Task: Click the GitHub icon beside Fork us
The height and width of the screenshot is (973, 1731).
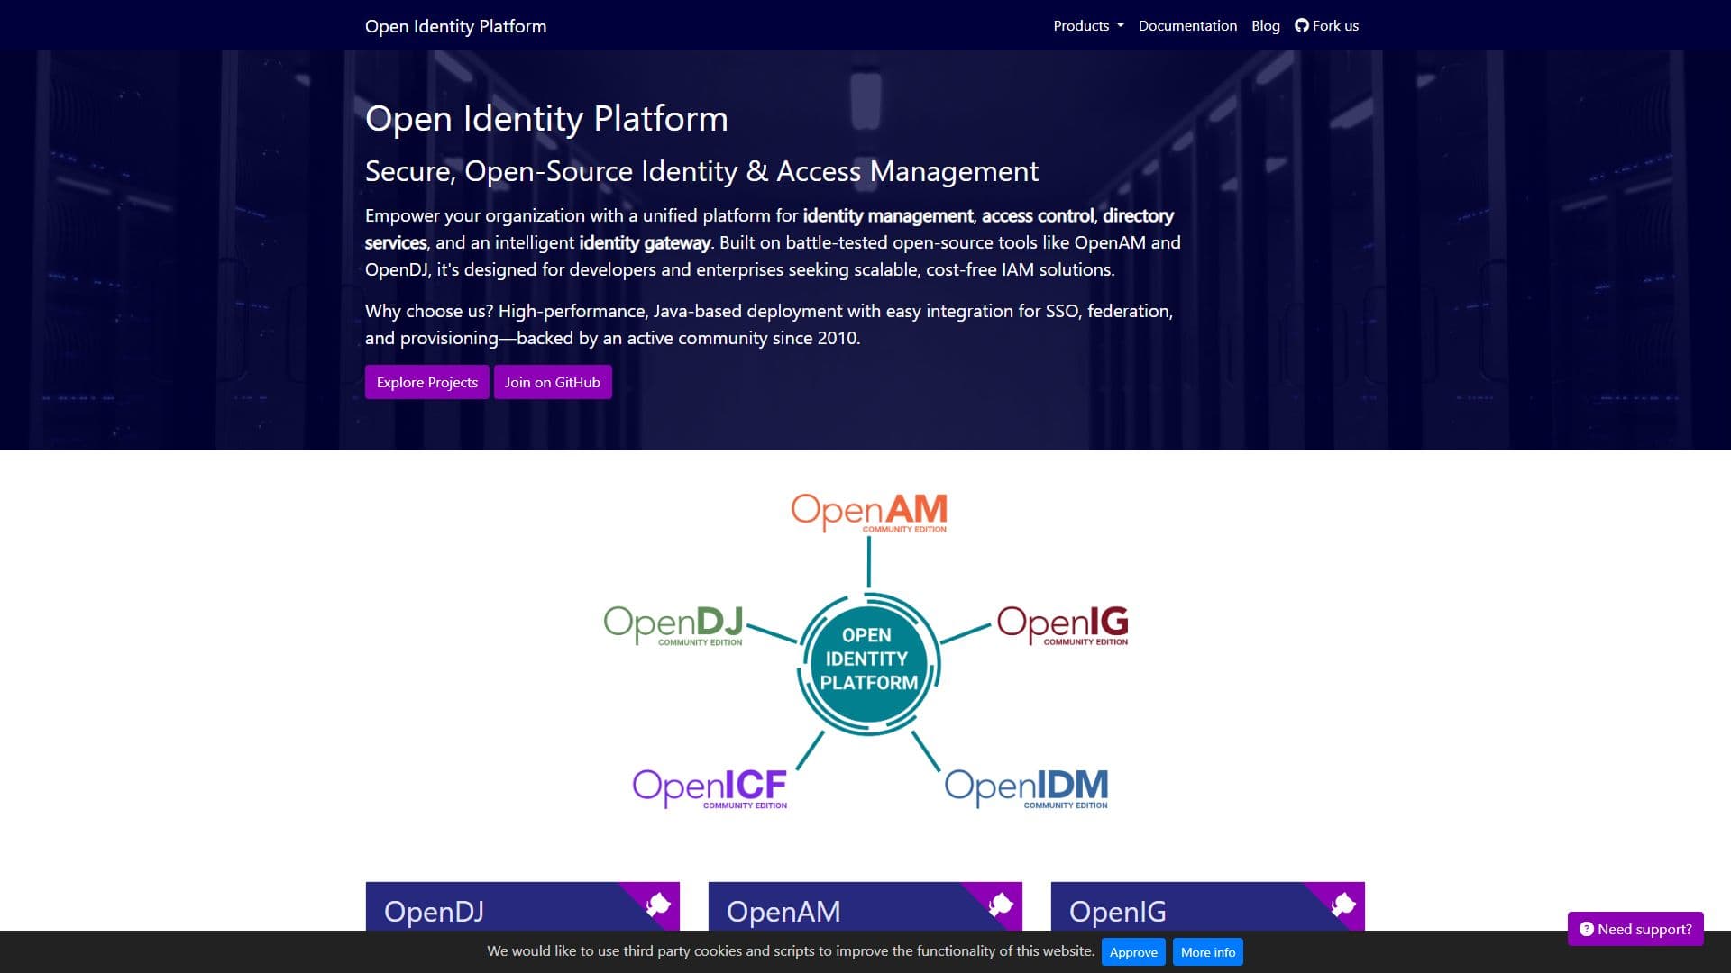Action: click(x=1301, y=25)
